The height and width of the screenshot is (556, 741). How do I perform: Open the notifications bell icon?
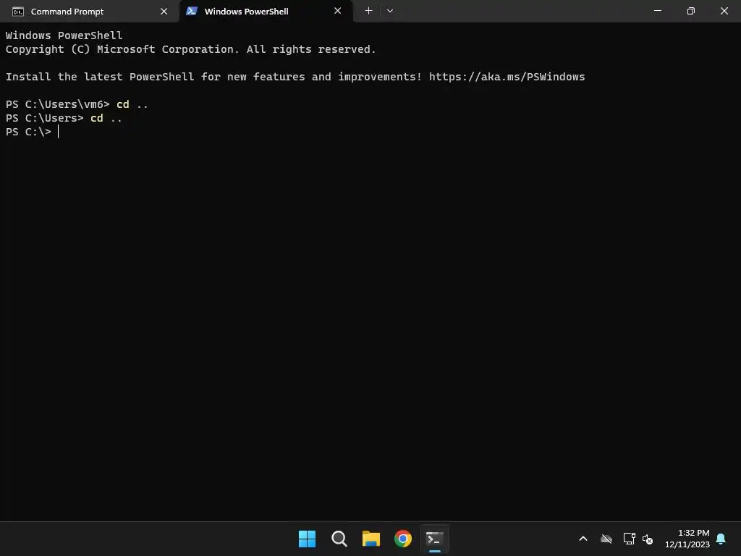(x=721, y=539)
